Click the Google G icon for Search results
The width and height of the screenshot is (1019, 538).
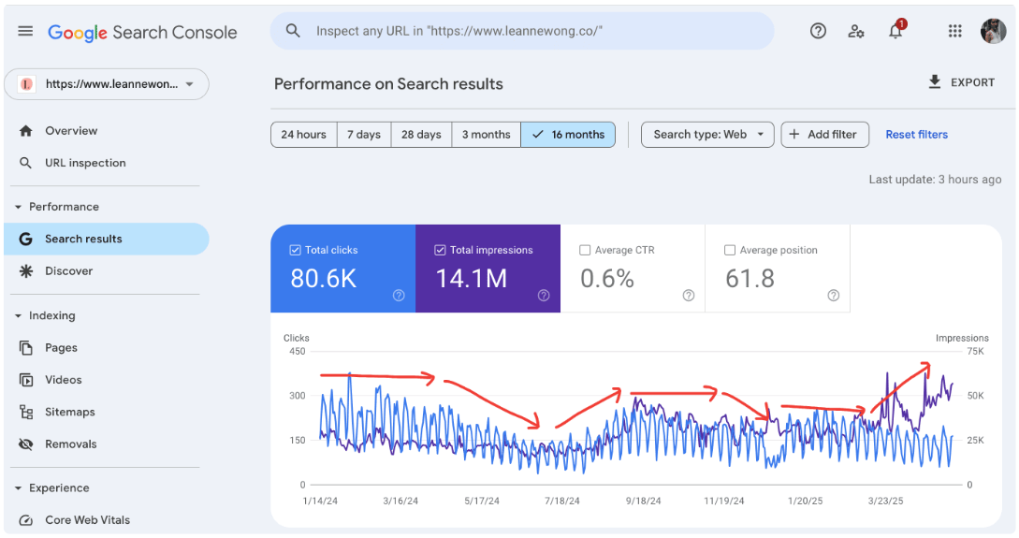point(25,240)
